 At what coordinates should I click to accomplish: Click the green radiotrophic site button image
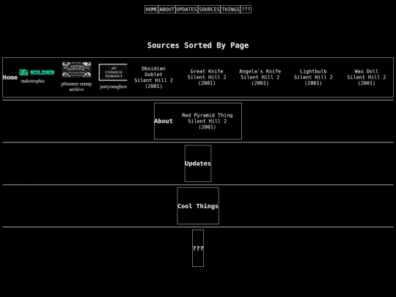[37, 72]
